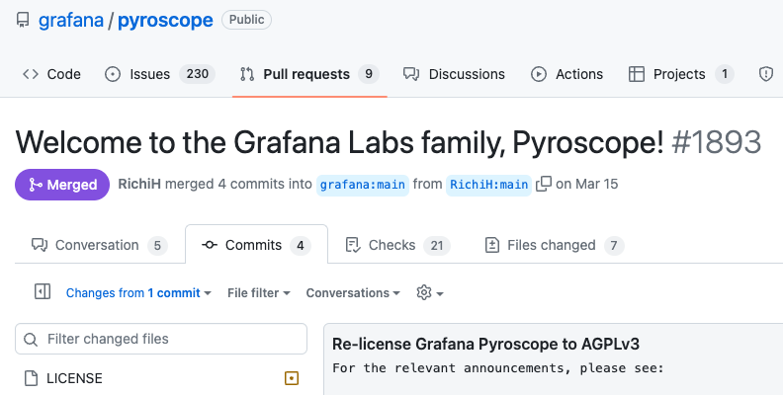
Task: Click the modified-file indicator next to LICENSE
Action: click(x=292, y=378)
